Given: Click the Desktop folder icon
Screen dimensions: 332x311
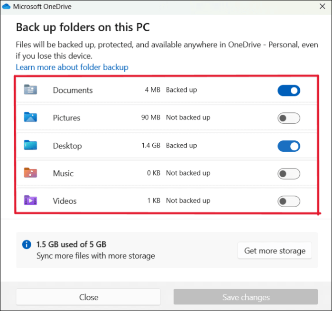Looking at the screenshot, I should pyautogui.click(x=30, y=146).
